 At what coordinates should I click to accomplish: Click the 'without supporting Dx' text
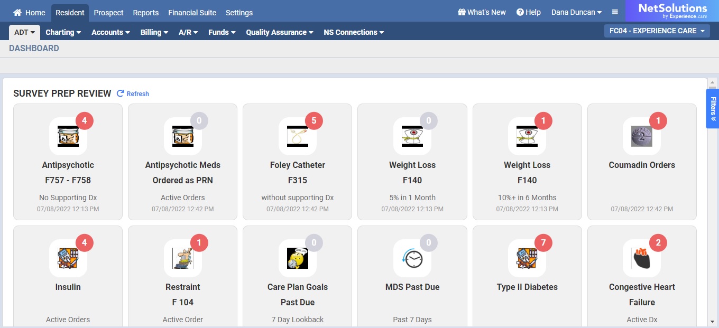(x=298, y=198)
